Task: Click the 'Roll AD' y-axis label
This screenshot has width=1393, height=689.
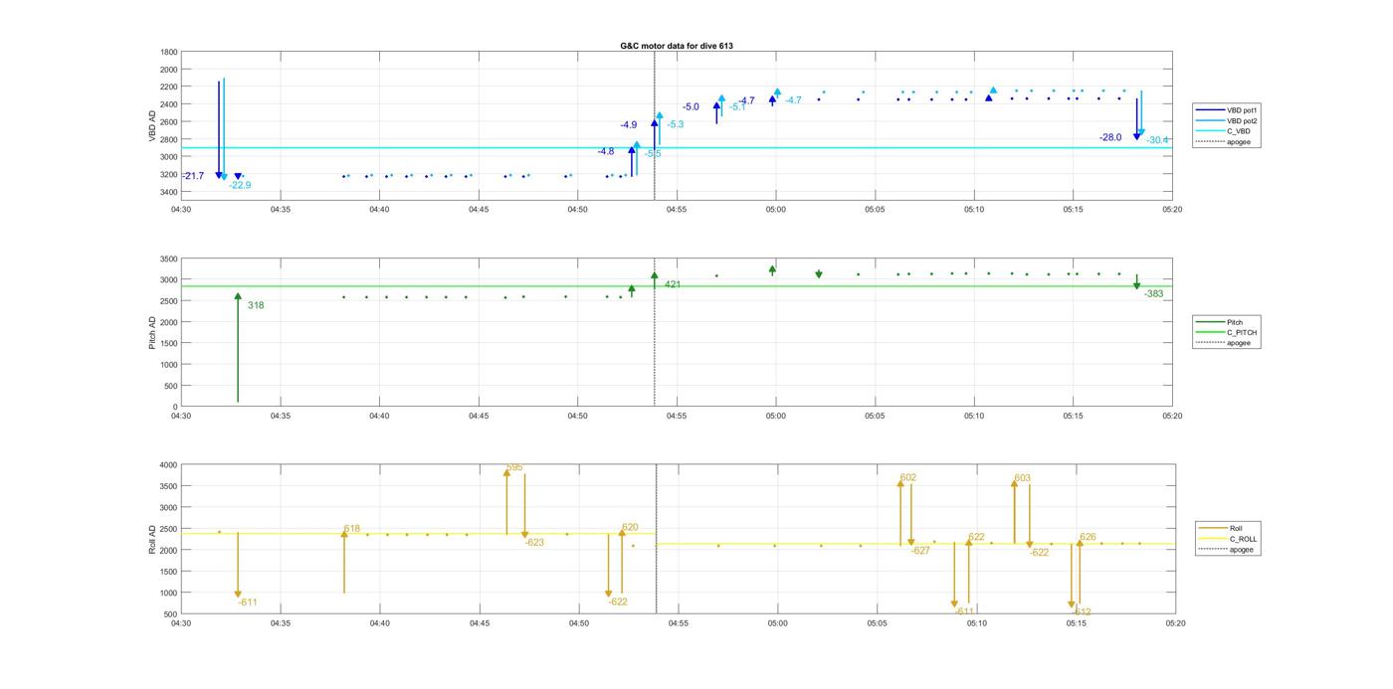Action: click(153, 539)
